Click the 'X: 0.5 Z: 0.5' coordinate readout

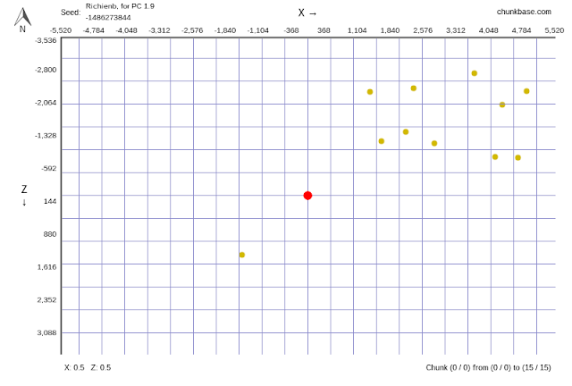[x=88, y=367]
